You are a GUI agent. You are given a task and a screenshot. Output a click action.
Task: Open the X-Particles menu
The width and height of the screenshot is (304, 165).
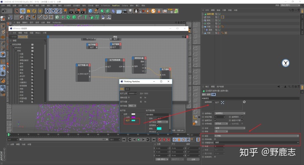coord(106,5)
